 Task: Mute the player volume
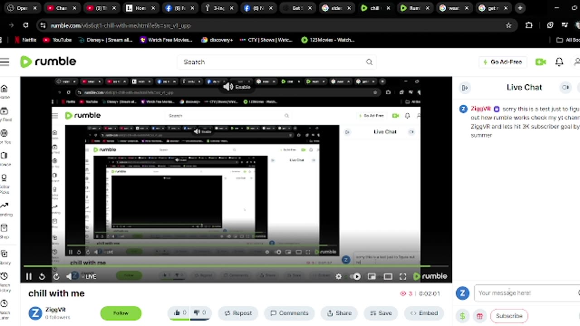point(70,276)
